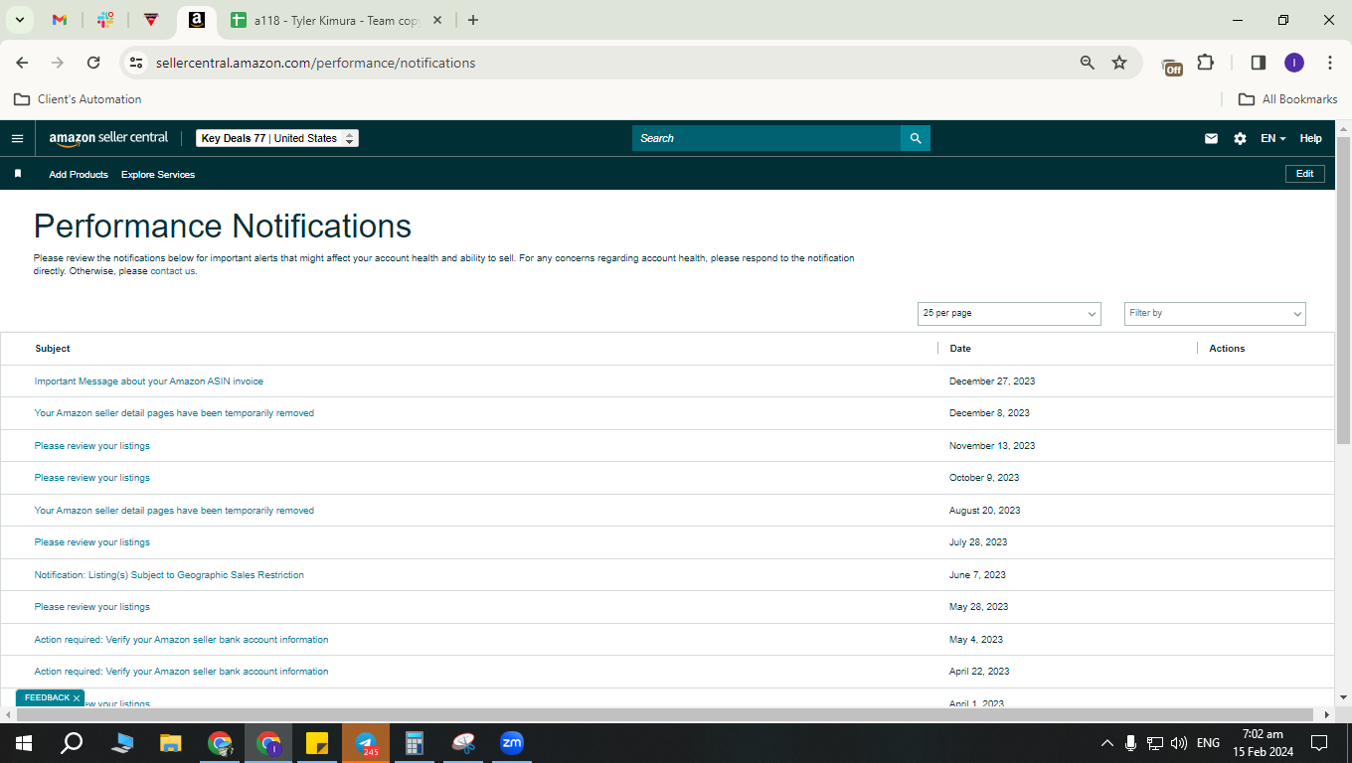The image size is (1352, 763).
Task: Open the Client's Automation bookmark folder
Action: coord(78,99)
